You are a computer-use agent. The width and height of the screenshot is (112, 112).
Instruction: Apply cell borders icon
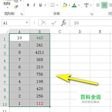tap(52, 5)
